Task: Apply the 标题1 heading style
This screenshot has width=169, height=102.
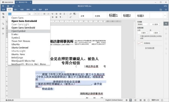Action: (x=113, y=16)
